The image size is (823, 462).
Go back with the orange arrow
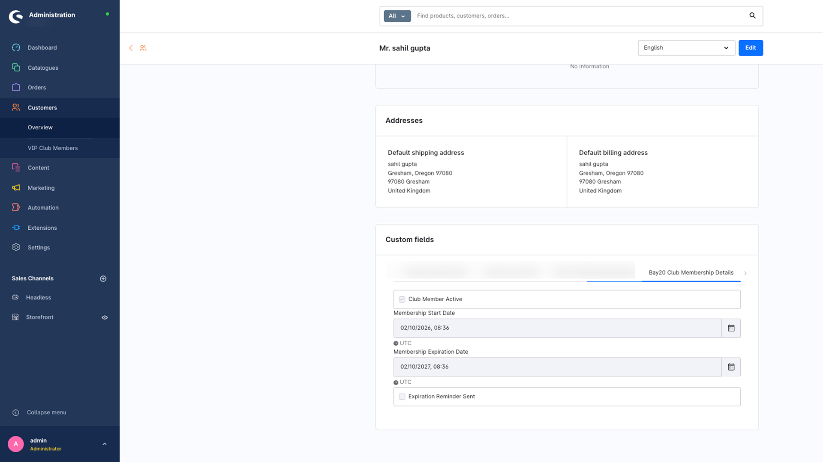click(x=131, y=48)
